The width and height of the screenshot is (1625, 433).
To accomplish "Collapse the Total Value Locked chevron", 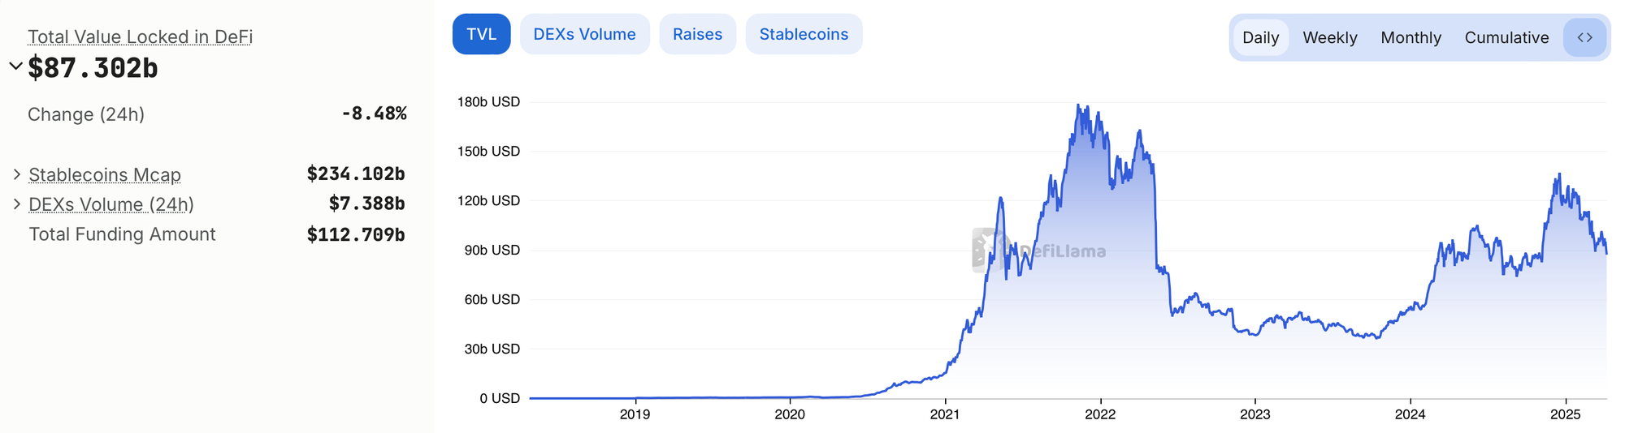I will 15,66.
